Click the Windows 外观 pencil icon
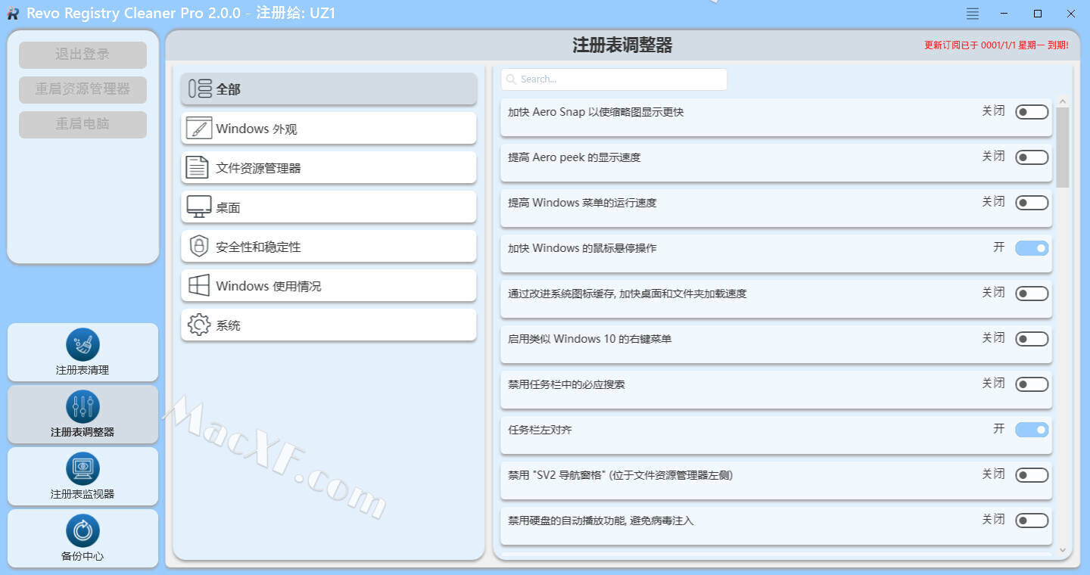This screenshot has width=1090, height=575. [x=198, y=129]
